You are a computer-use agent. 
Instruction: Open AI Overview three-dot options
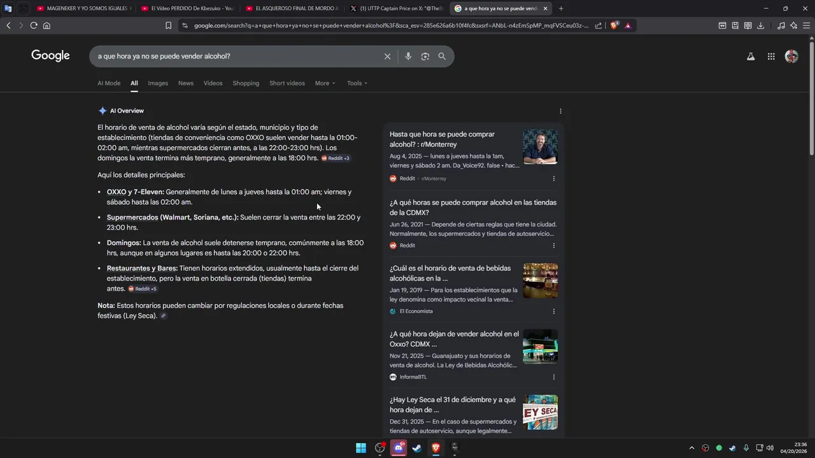[560, 111]
